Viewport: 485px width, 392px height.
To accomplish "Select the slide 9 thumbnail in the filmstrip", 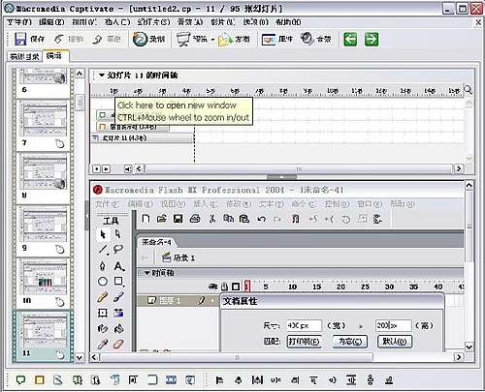I will (43, 225).
